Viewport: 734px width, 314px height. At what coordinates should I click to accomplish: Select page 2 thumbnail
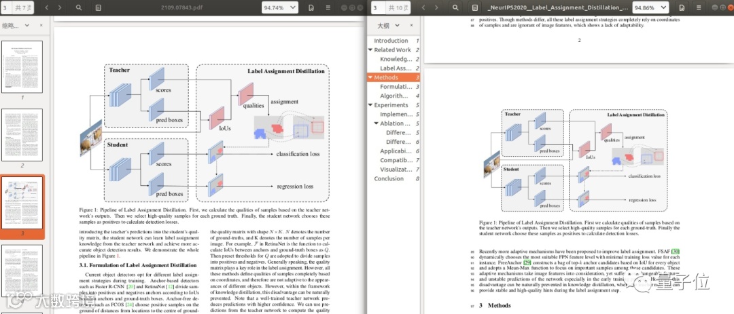22,135
